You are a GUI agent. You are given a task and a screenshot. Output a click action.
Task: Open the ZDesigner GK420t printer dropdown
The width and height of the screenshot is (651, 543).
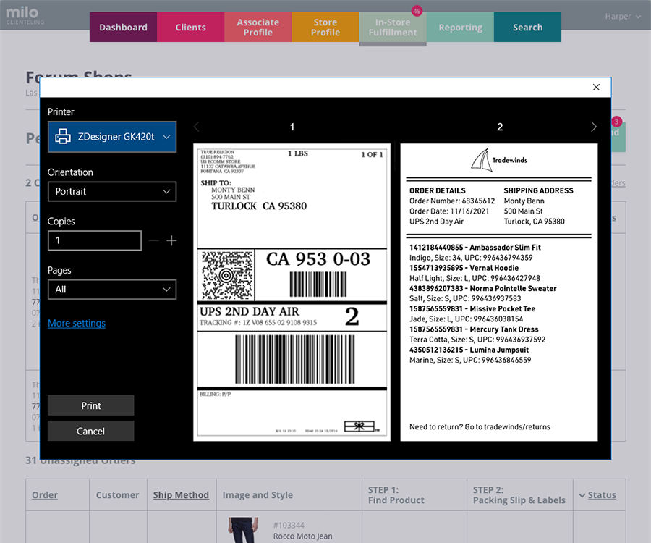click(112, 137)
